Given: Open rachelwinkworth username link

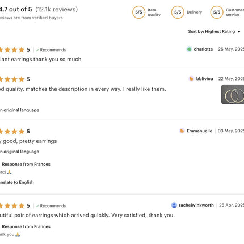Looking at the screenshot, I should click(196, 205).
